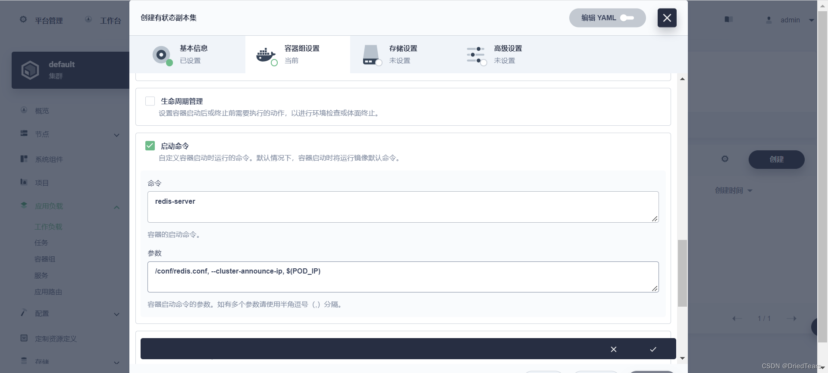Select 容器组 in the sidebar
The width and height of the screenshot is (828, 373).
[45, 259]
